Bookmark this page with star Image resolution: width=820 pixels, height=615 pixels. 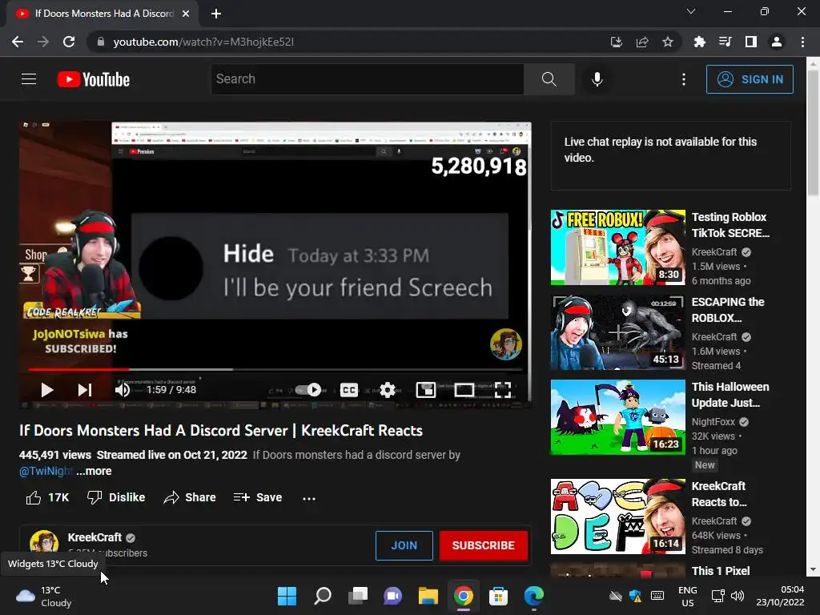pyautogui.click(x=668, y=42)
